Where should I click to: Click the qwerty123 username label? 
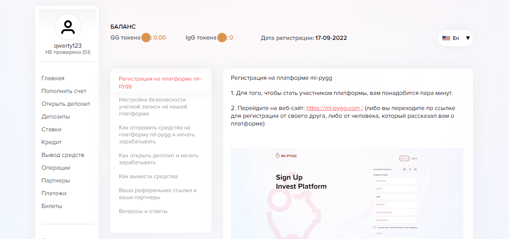(68, 45)
